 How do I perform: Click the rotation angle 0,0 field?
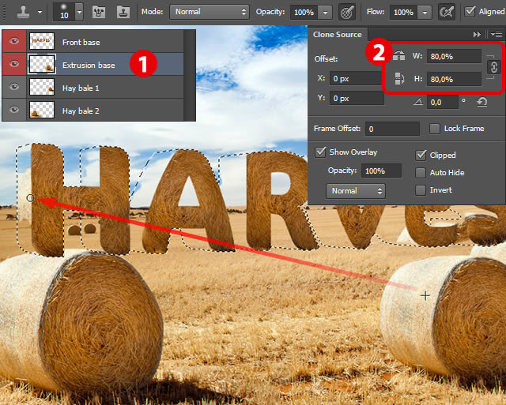click(443, 103)
